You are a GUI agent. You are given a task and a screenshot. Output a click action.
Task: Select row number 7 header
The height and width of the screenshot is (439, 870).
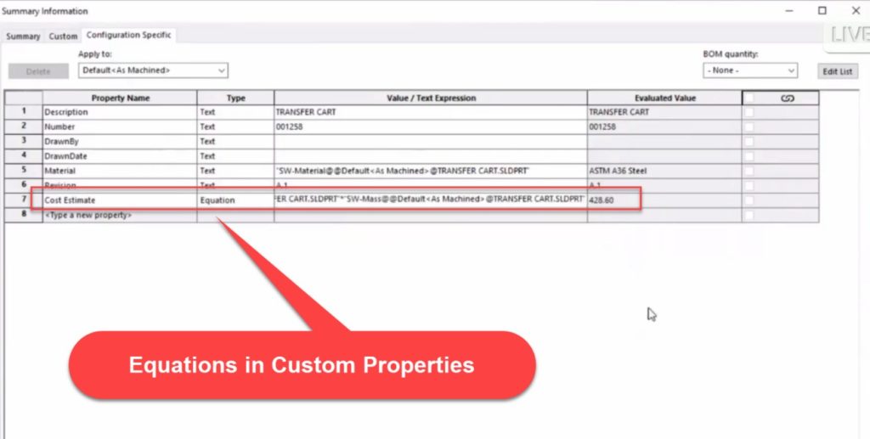[24, 200]
